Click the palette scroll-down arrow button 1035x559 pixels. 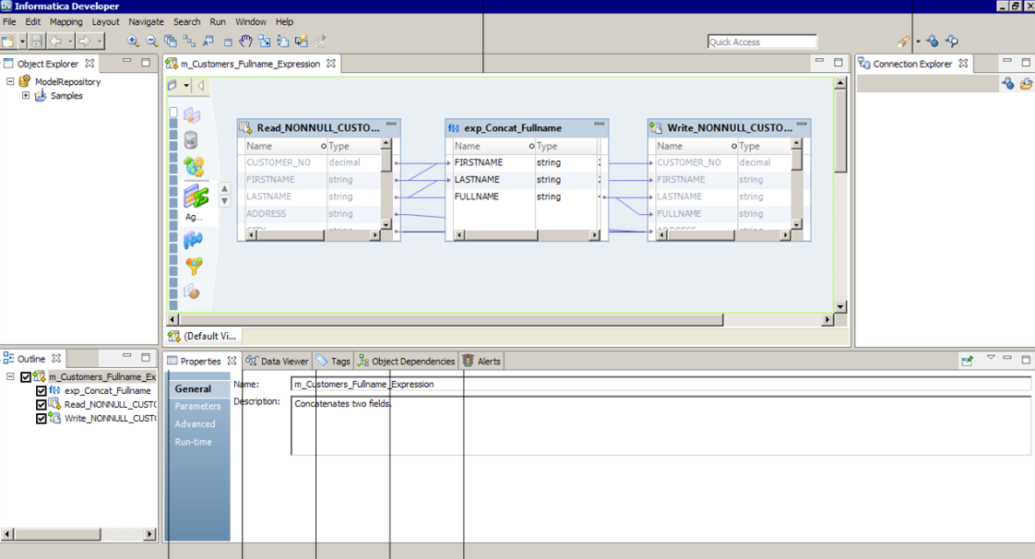224,201
